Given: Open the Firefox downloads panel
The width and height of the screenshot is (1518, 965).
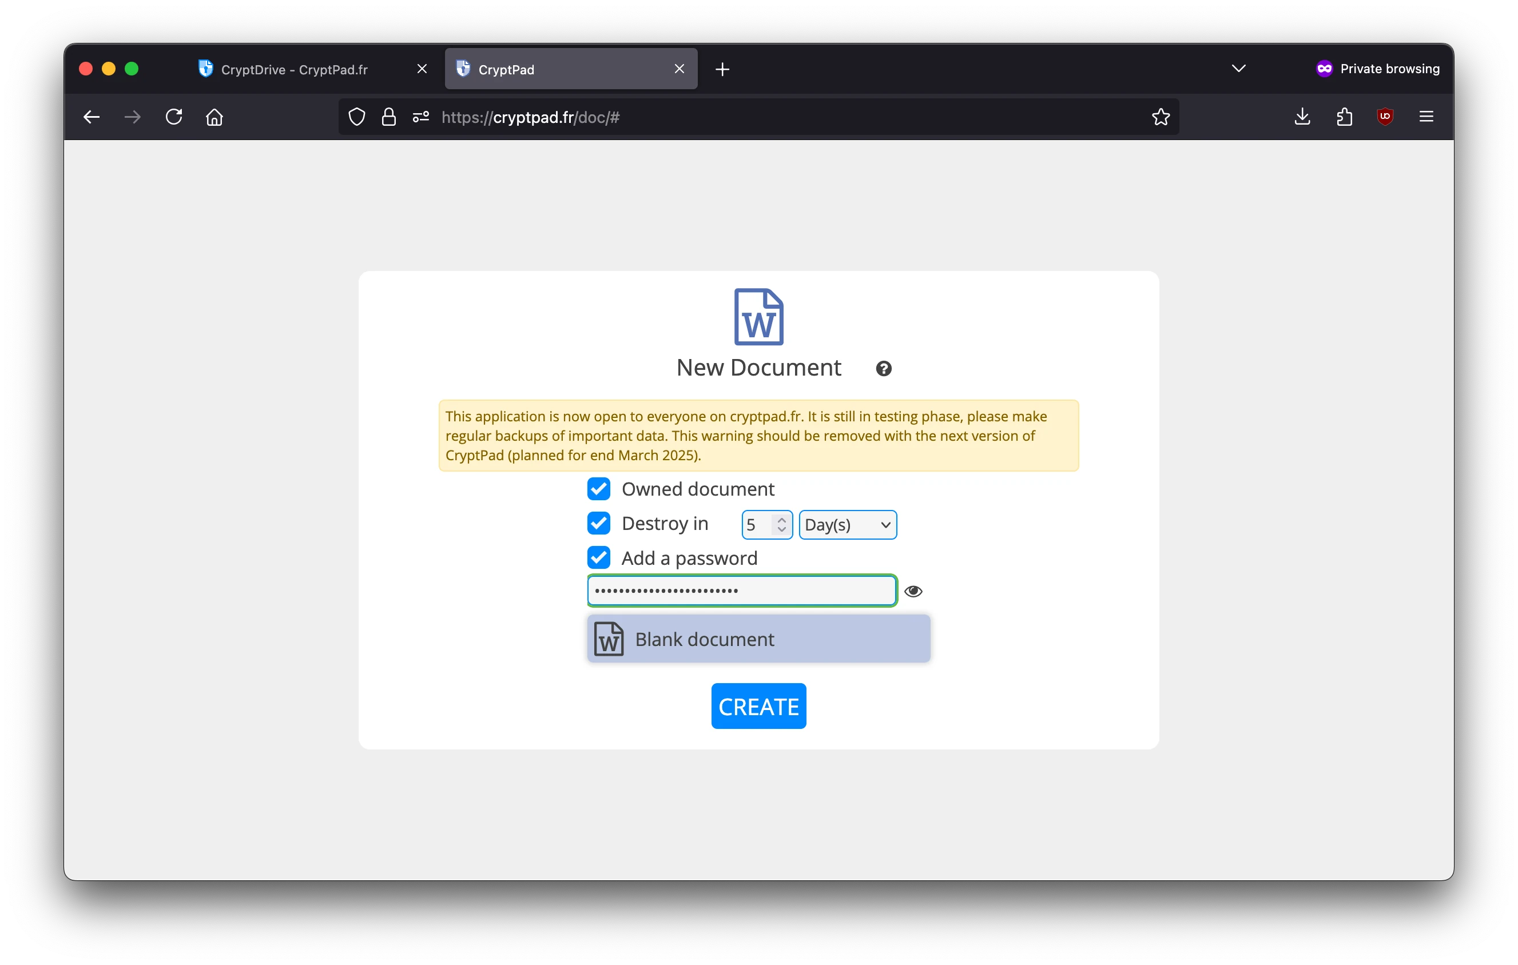Looking at the screenshot, I should click(x=1302, y=117).
